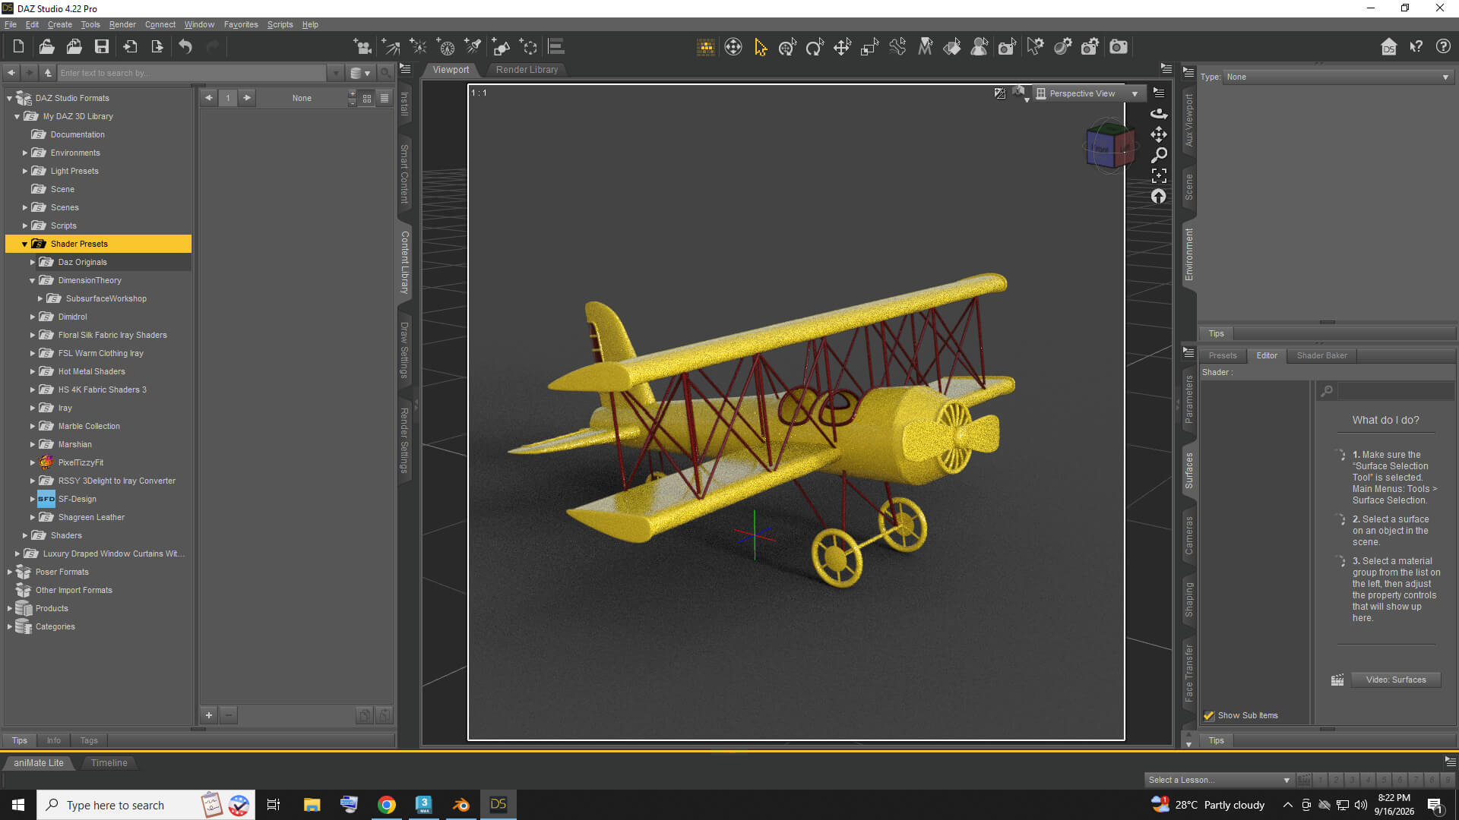Collapse the Shader Presets folder
This screenshot has height=820, width=1459.
pos(24,244)
